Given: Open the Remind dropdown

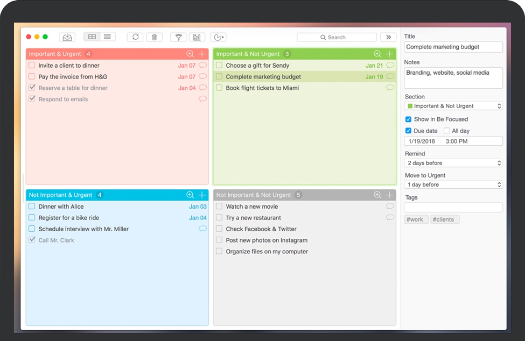Looking at the screenshot, I should pos(453,163).
